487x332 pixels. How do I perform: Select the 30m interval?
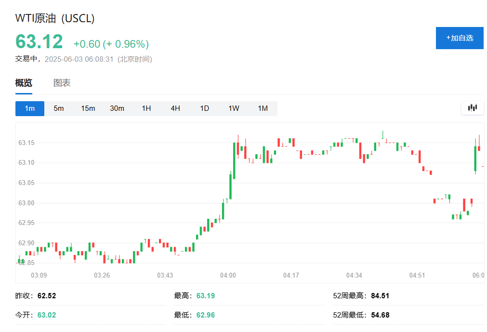point(117,108)
